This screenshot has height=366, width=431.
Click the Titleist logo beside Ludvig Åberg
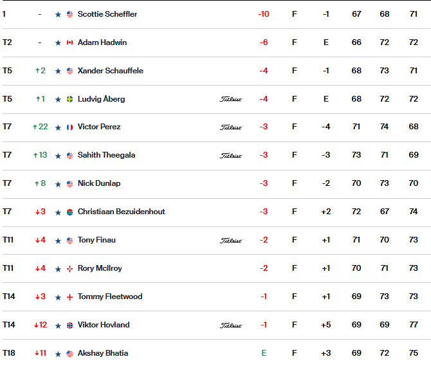(231, 99)
